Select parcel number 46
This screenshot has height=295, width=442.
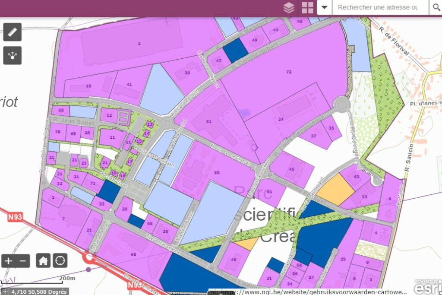pyautogui.click(x=234, y=260)
